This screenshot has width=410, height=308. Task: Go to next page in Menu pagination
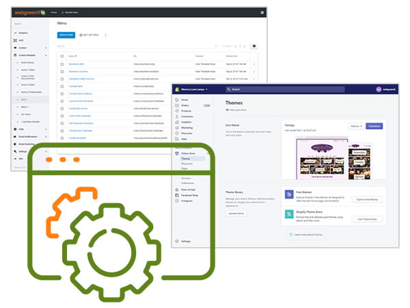point(245,47)
